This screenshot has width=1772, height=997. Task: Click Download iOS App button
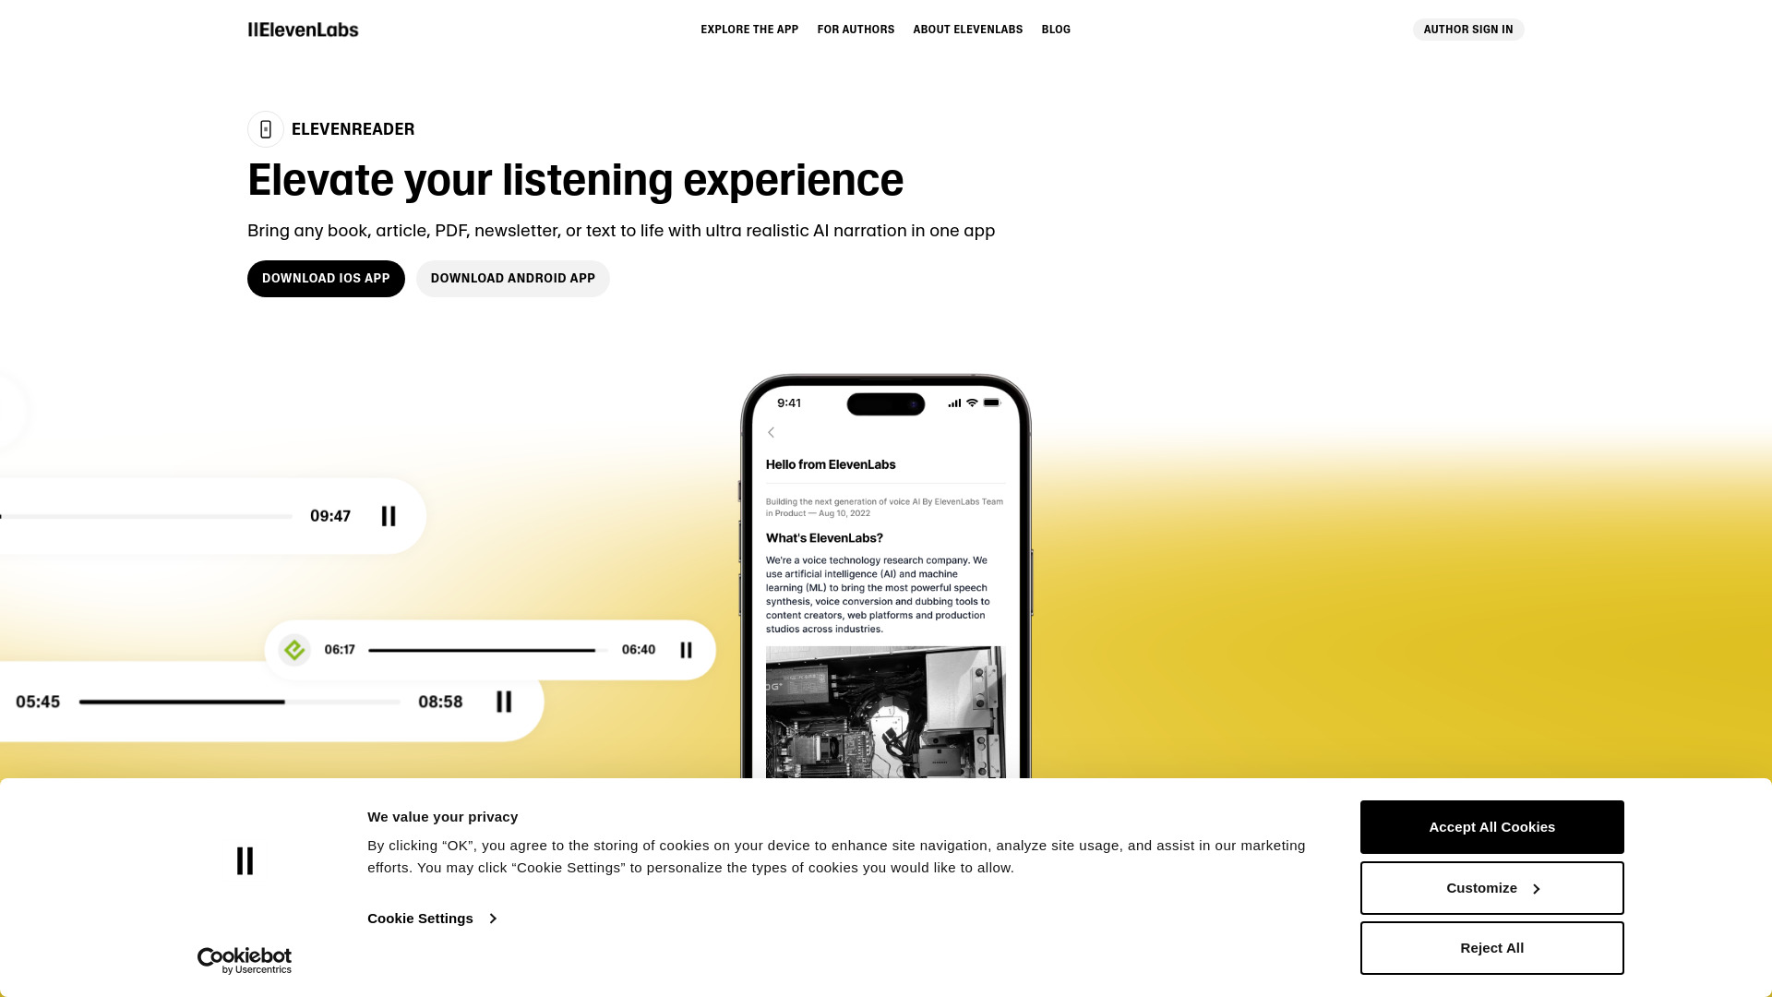coord(325,278)
